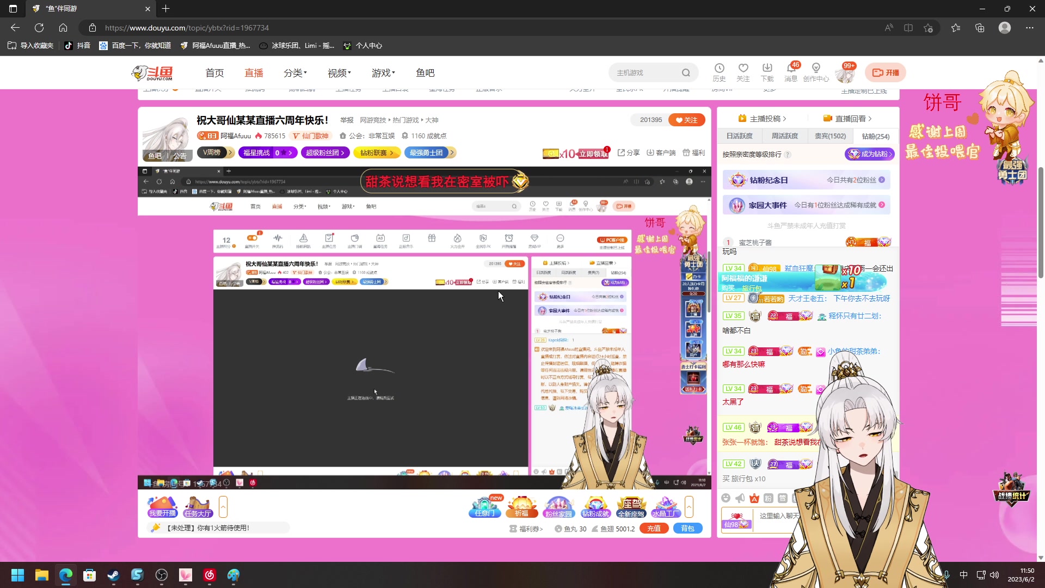Screen dimensions: 1045x588
Task: Open the emoji picker in chat
Action: (x=726, y=498)
